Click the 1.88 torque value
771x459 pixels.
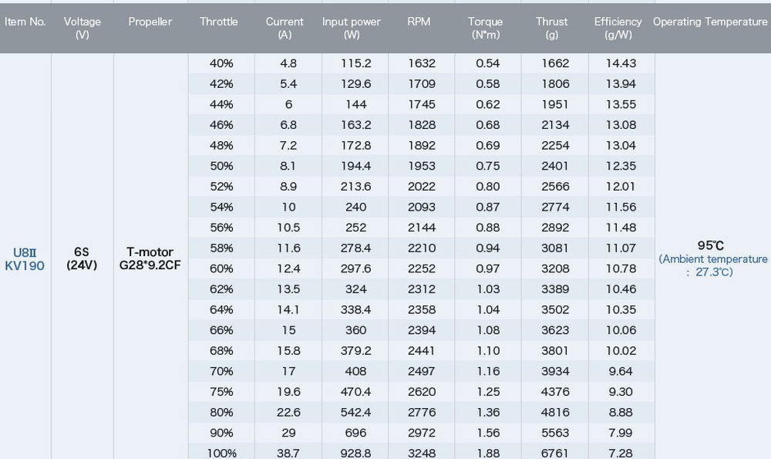coord(488,453)
